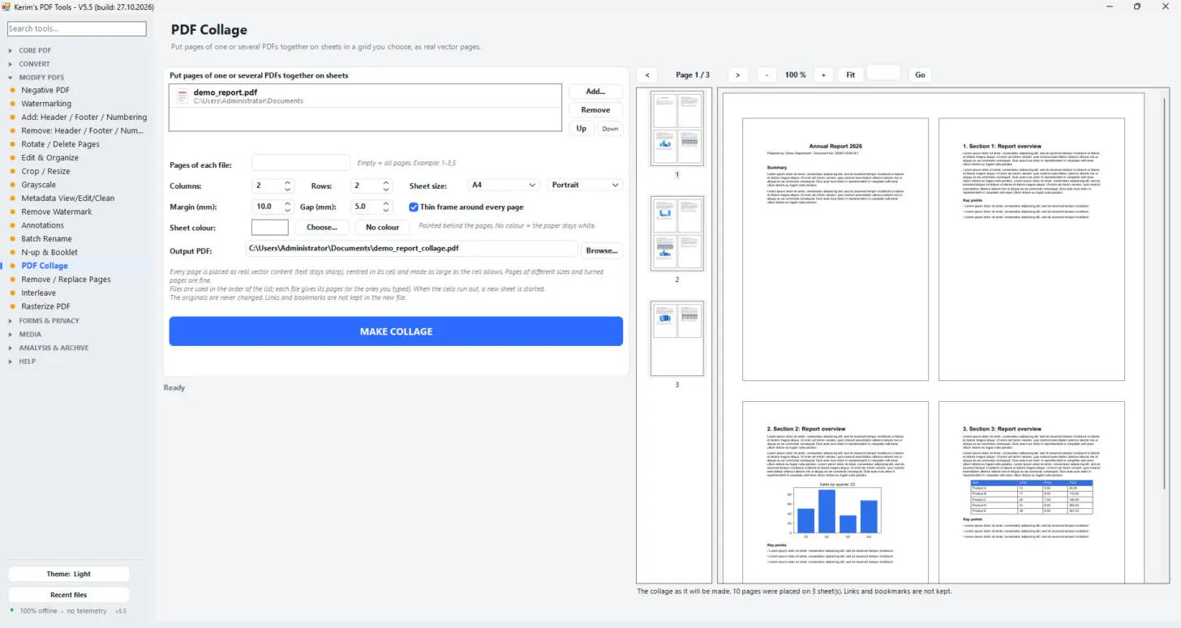Click the Search tools box
The width and height of the screenshot is (1181, 628).
tap(77, 29)
